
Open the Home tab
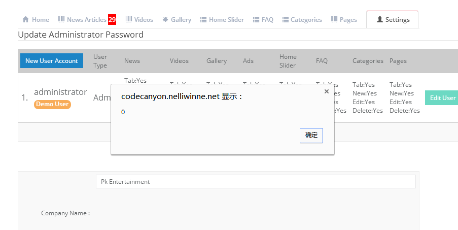pyautogui.click(x=36, y=20)
